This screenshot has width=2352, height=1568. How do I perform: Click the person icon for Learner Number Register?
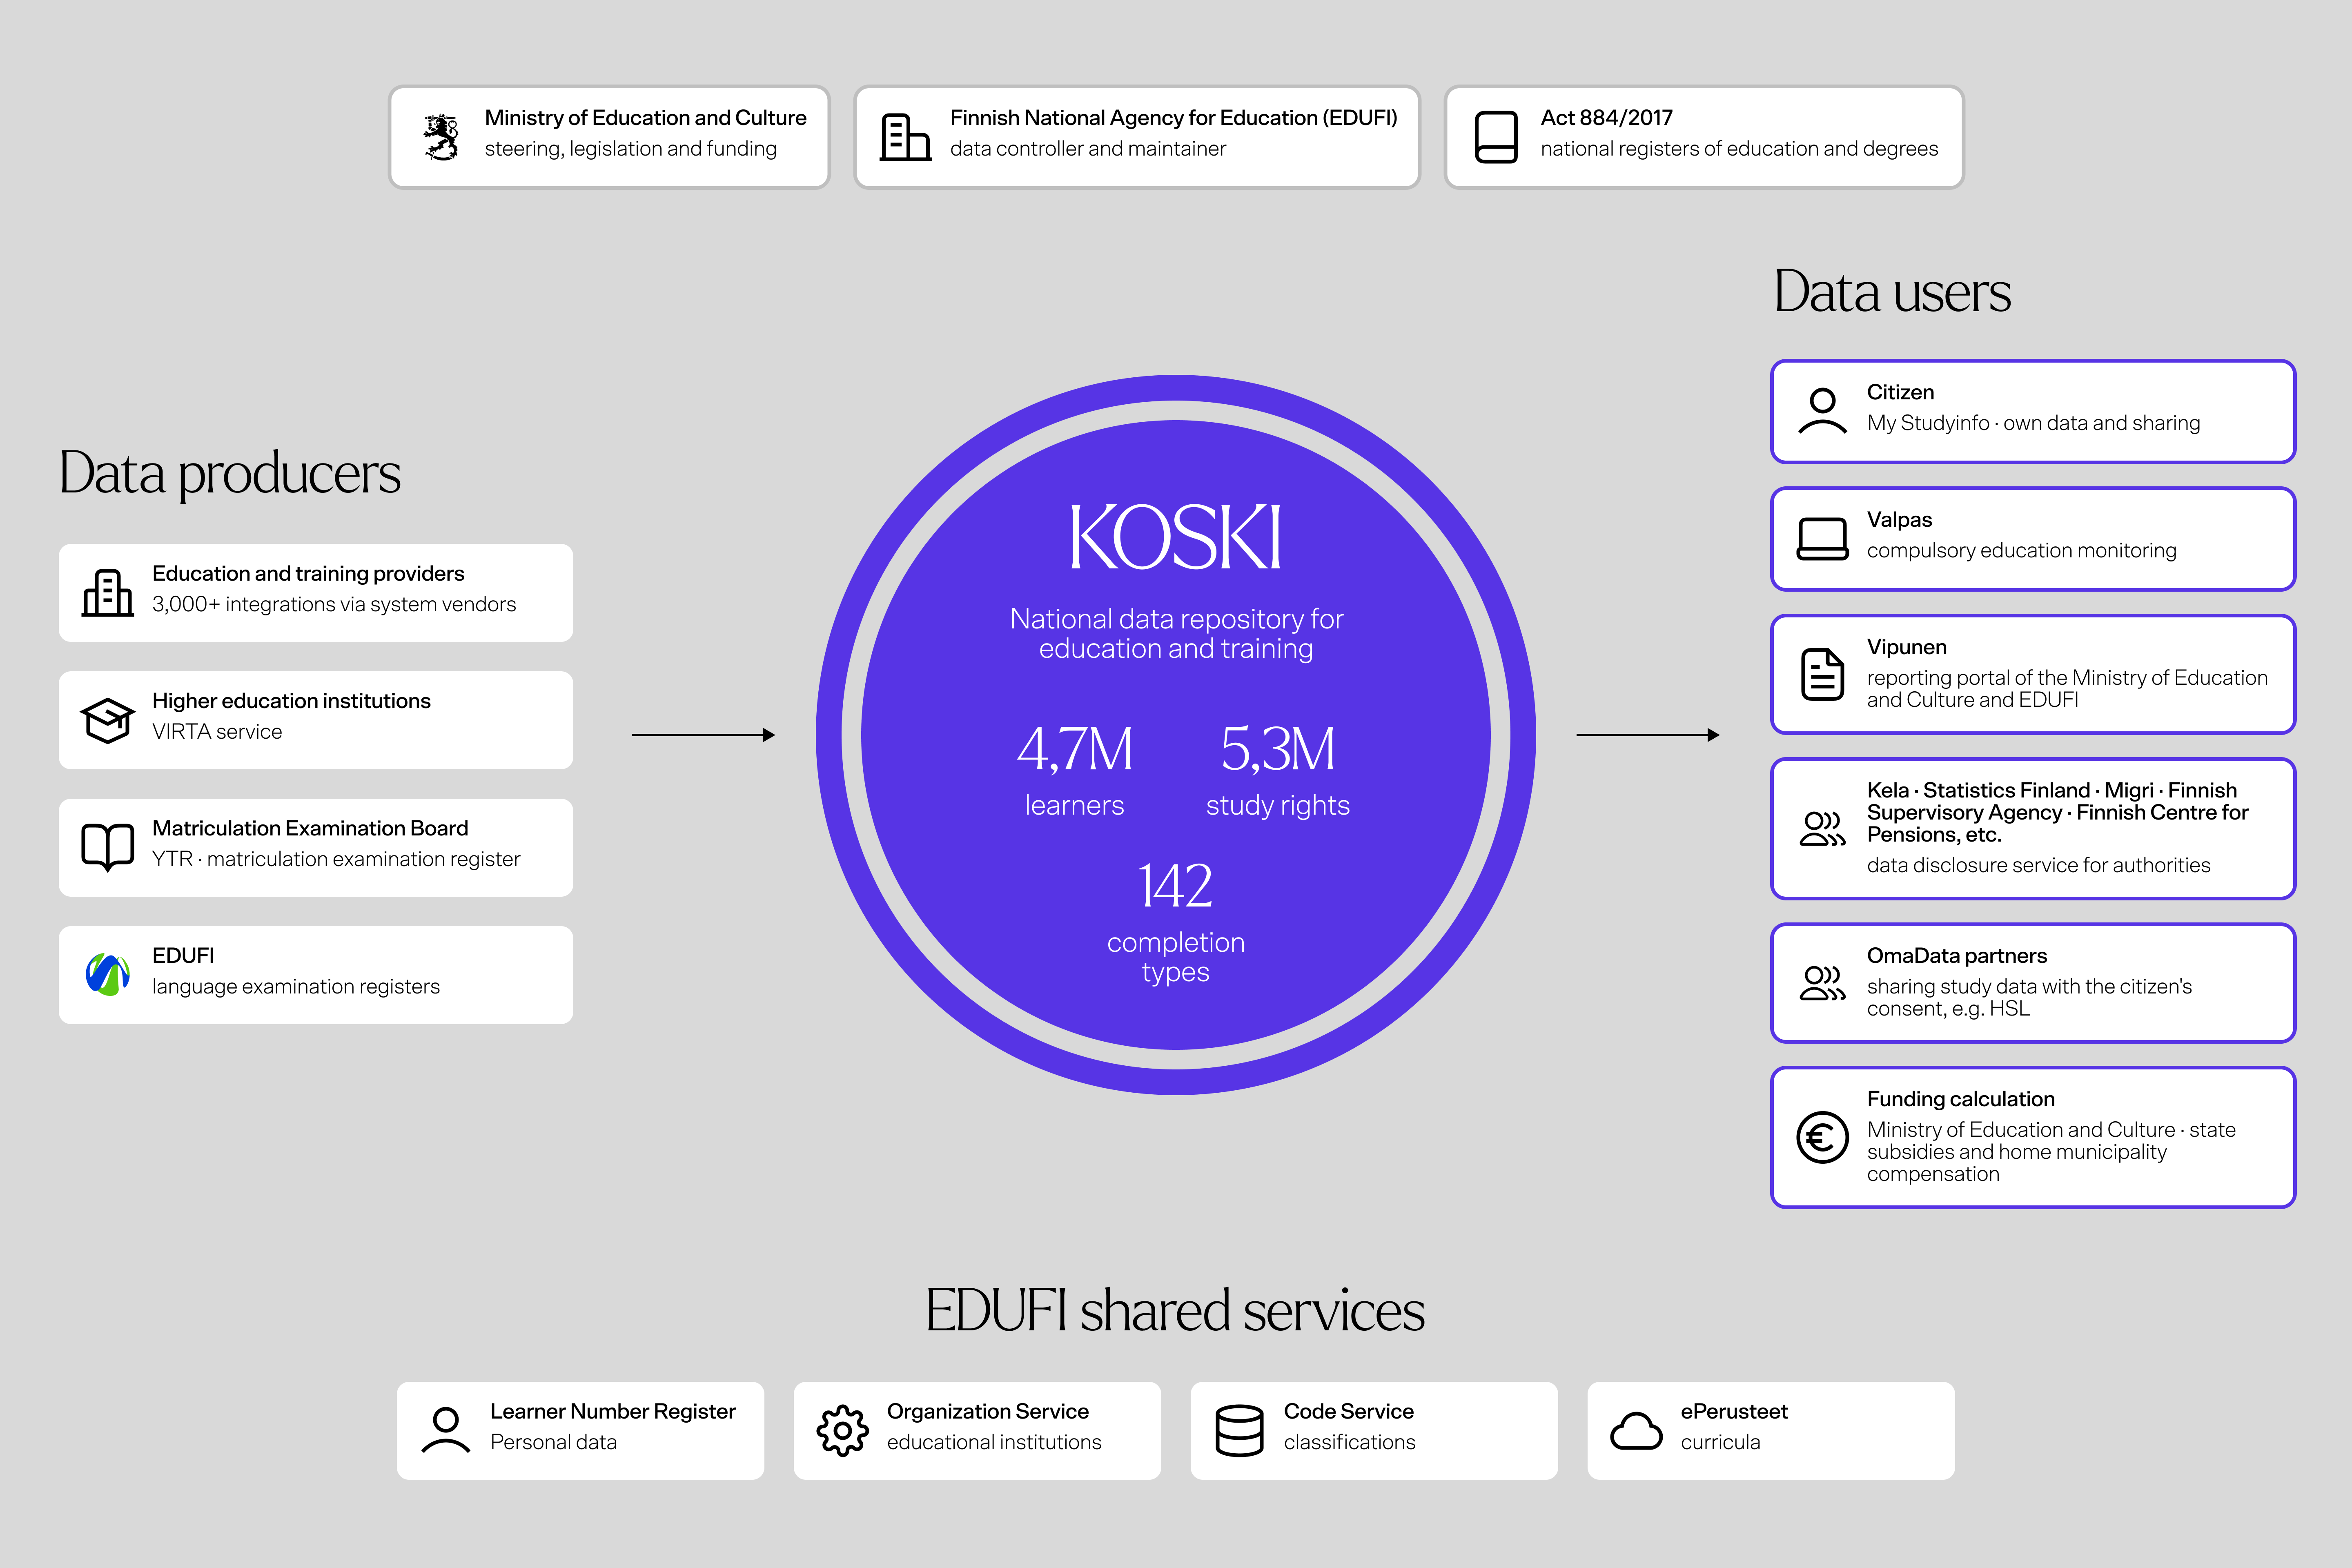point(446,1430)
